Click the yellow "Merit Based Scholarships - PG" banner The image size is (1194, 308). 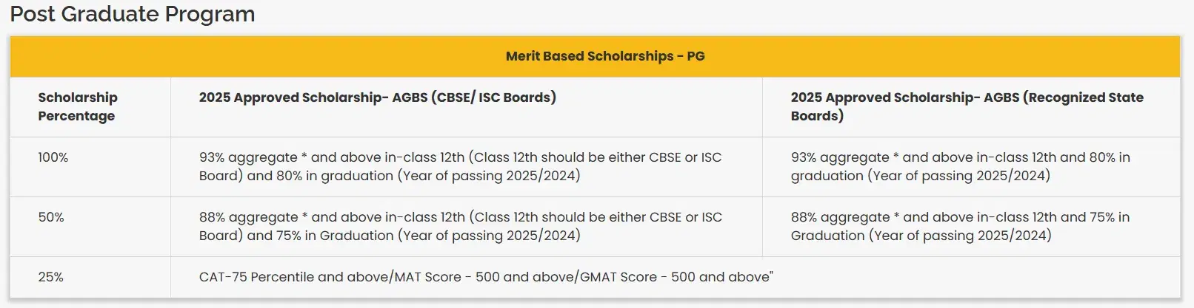(x=604, y=56)
